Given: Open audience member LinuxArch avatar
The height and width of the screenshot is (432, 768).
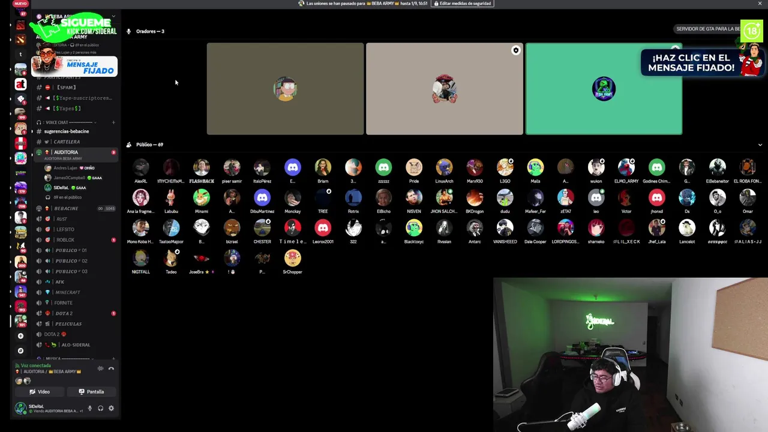Looking at the screenshot, I should pos(444,167).
